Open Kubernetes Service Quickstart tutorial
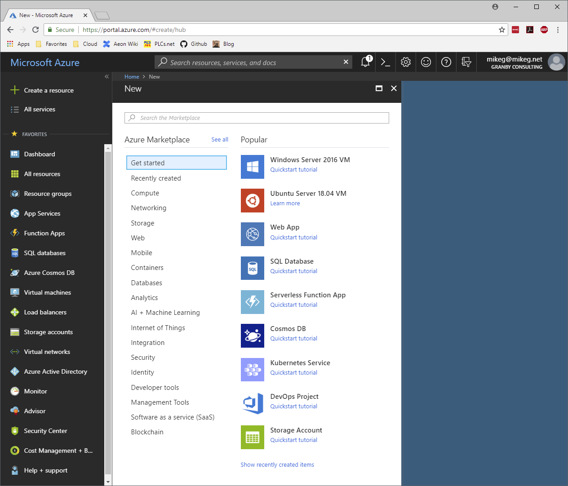568x486 pixels. (294, 373)
